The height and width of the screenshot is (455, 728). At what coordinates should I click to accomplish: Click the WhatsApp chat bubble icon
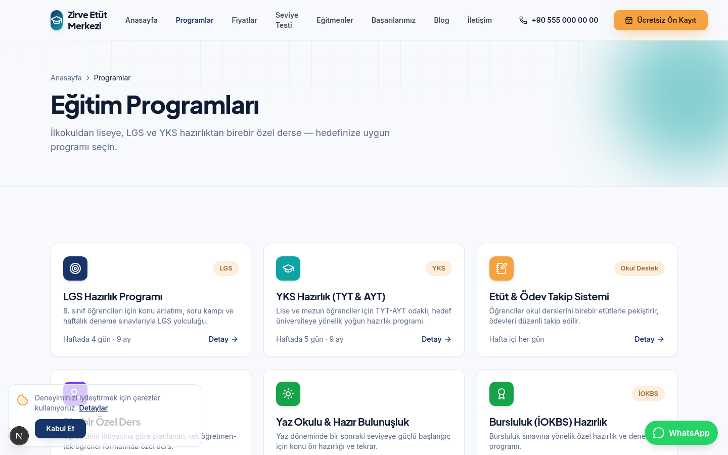[659, 433]
